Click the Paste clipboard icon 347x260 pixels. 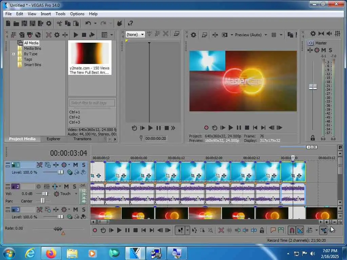pos(76,23)
